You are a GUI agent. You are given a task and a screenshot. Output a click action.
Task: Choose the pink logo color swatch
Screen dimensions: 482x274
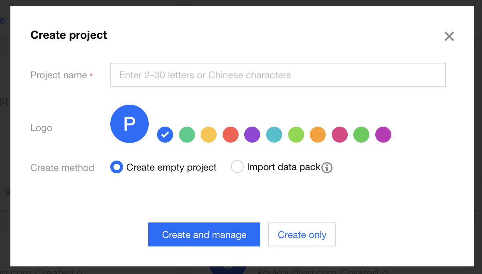340,135
